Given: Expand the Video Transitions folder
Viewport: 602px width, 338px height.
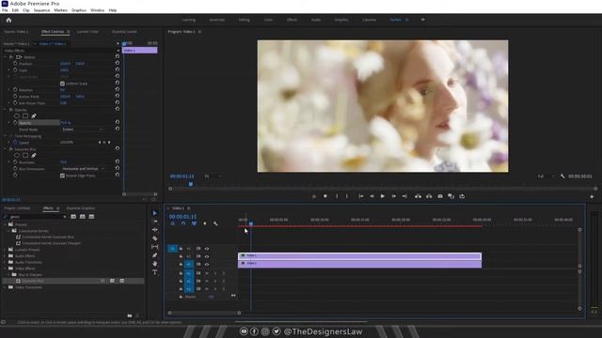Looking at the screenshot, I should point(5,287).
